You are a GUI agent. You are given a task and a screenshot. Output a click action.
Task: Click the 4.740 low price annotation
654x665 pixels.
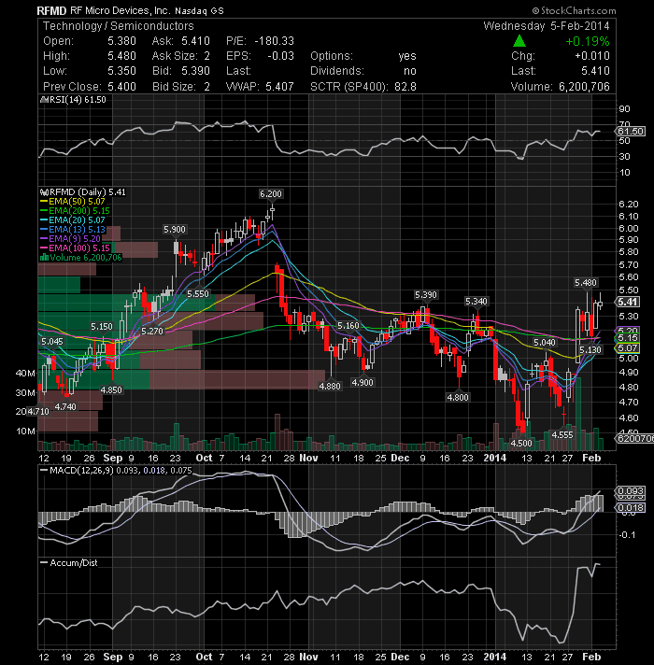pyautogui.click(x=65, y=406)
